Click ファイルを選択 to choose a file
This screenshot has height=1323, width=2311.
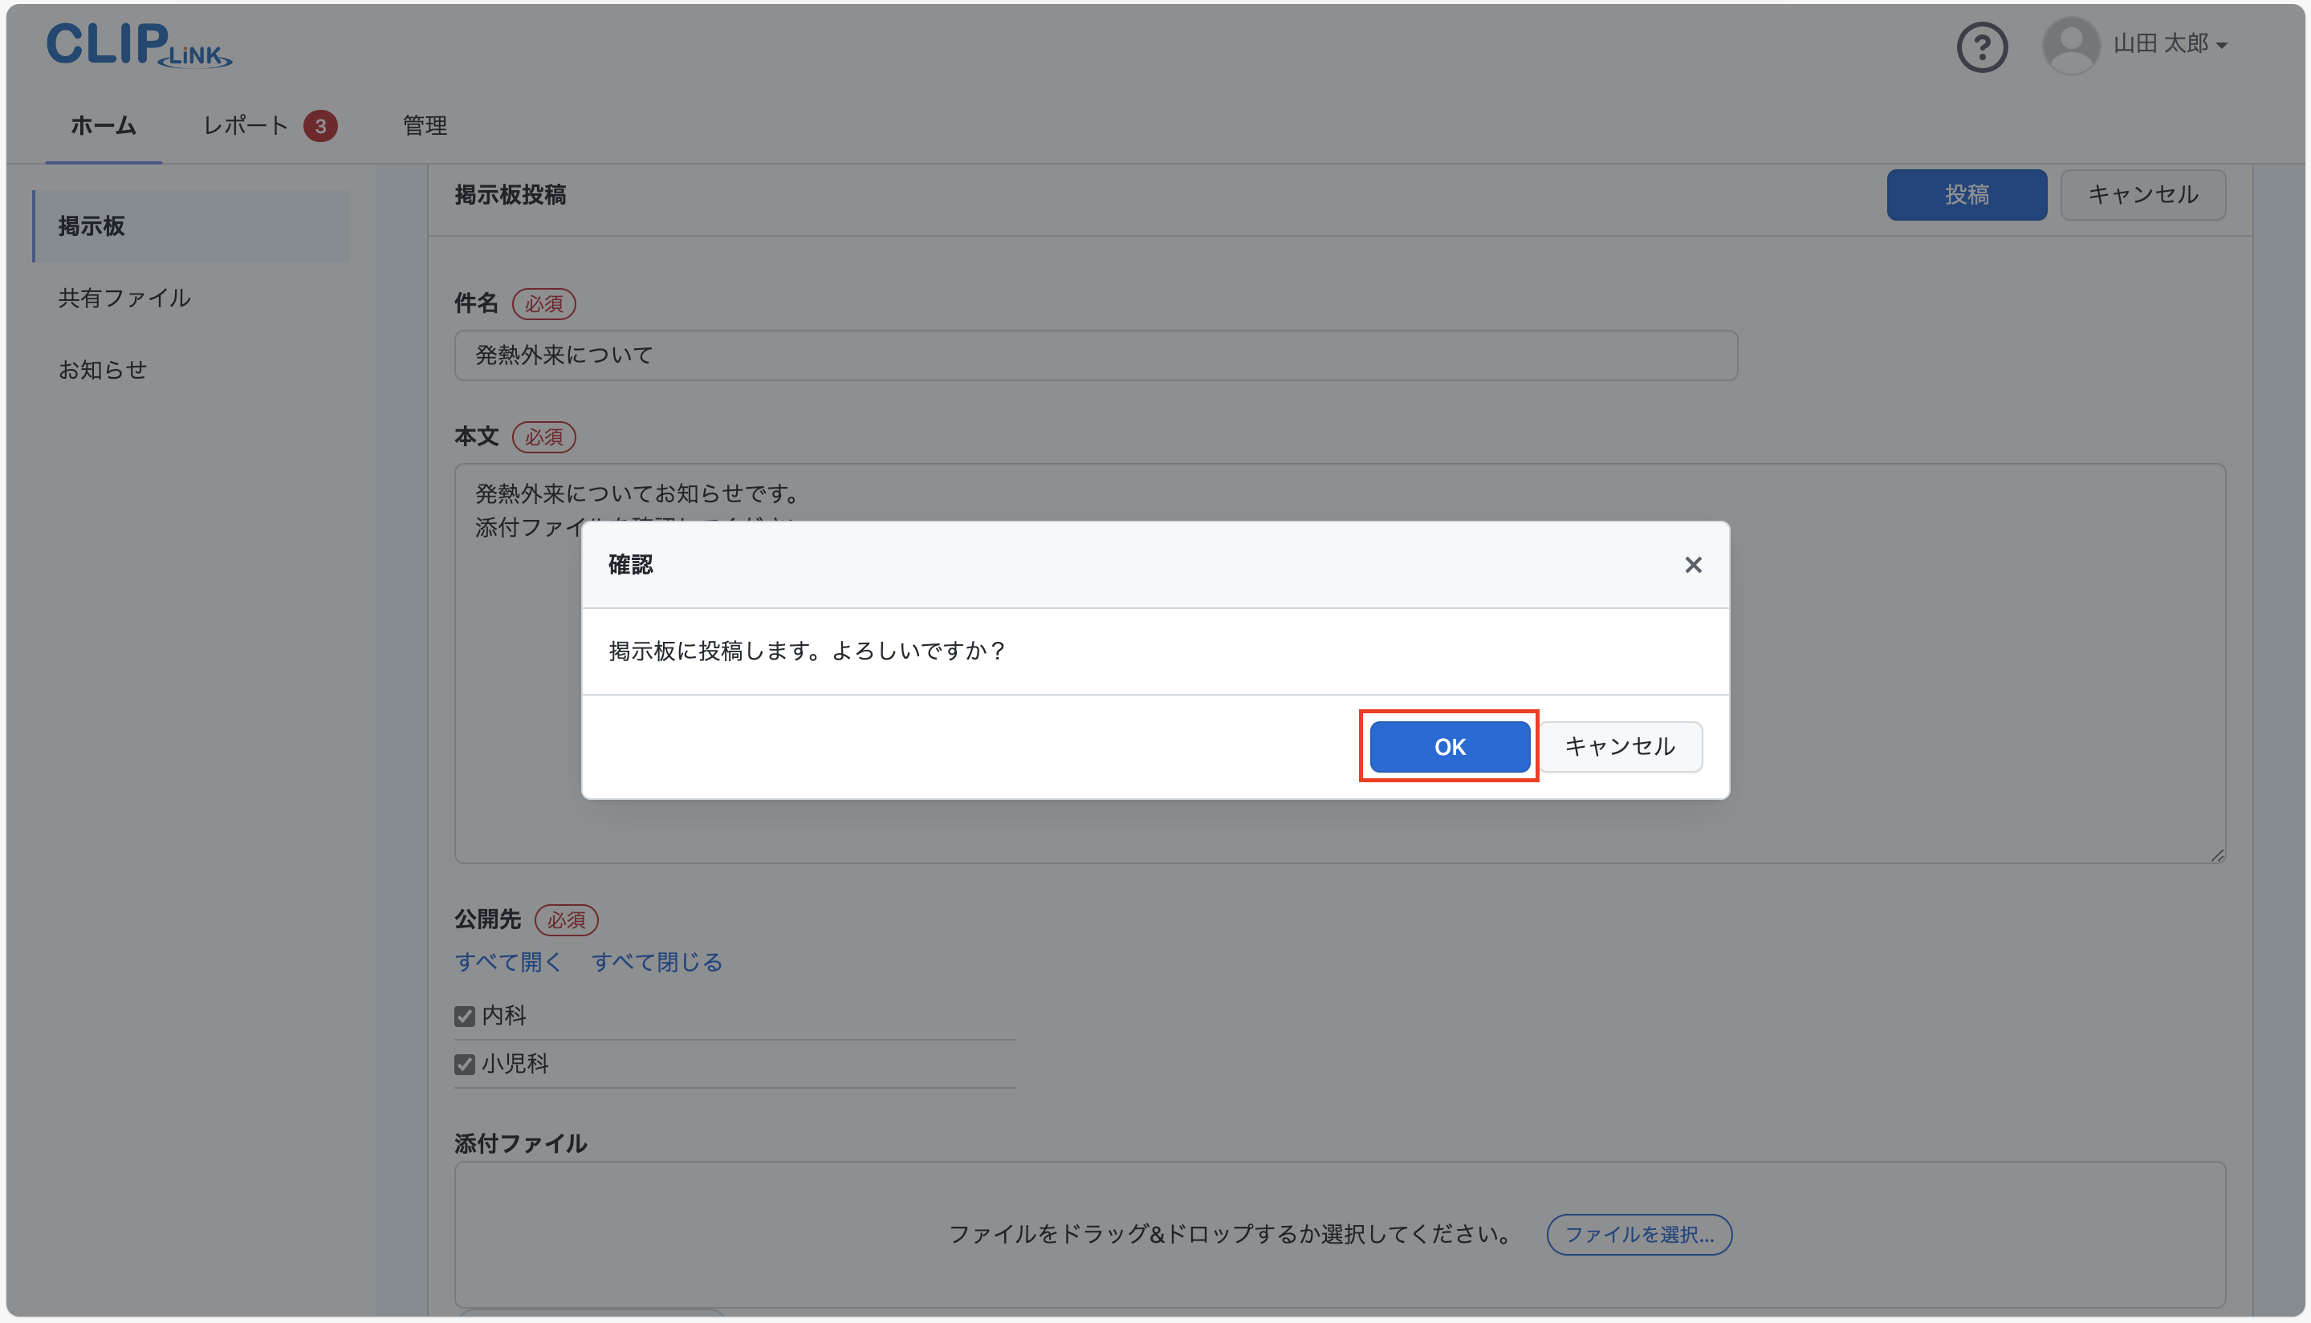click(x=1638, y=1234)
